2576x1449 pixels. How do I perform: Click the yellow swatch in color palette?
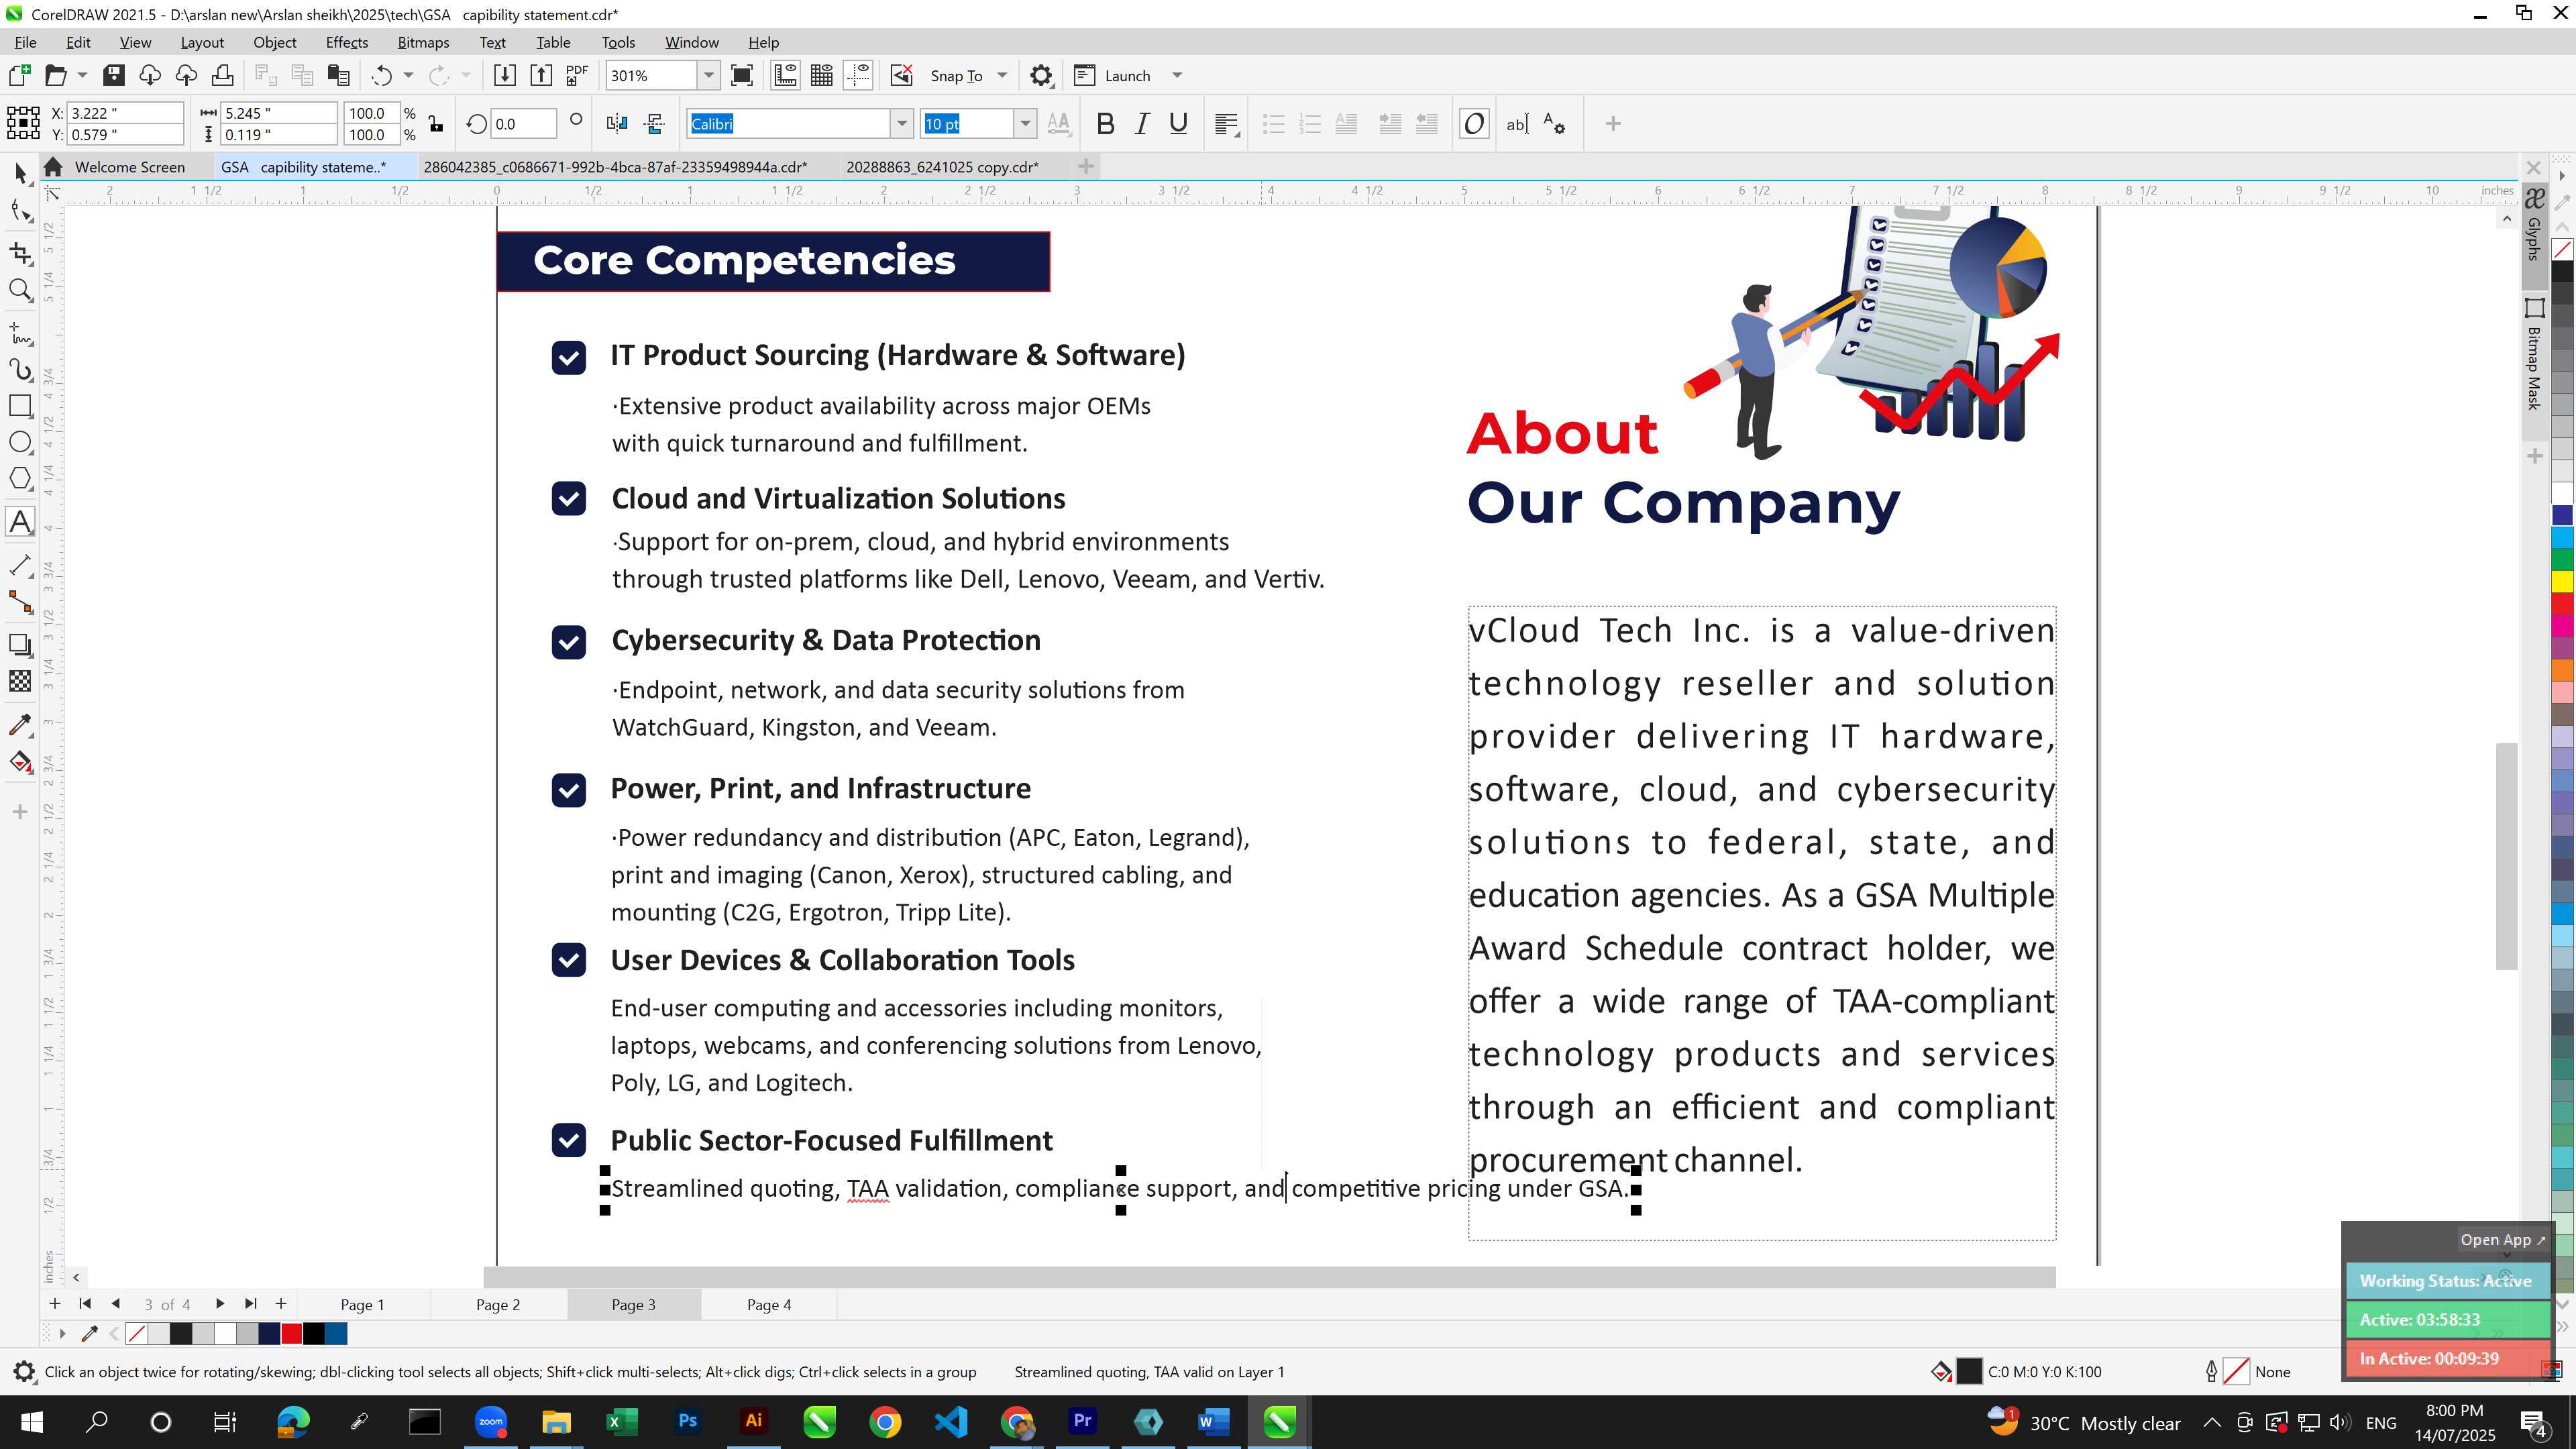(x=2562, y=581)
